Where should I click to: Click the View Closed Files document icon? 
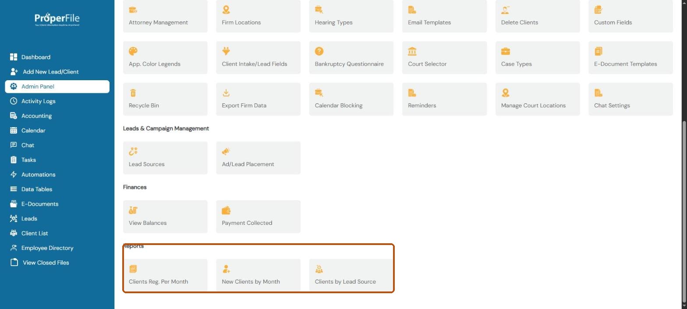[14, 262]
